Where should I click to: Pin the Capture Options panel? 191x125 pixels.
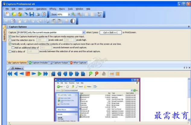pyautogui.click(x=189, y=27)
